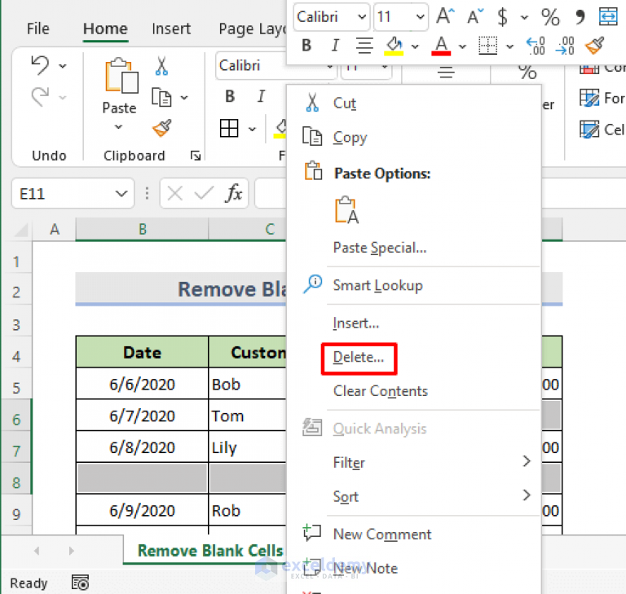The image size is (626, 594).
Task: Choose Insert... from context menu
Action: pyautogui.click(x=413, y=323)
